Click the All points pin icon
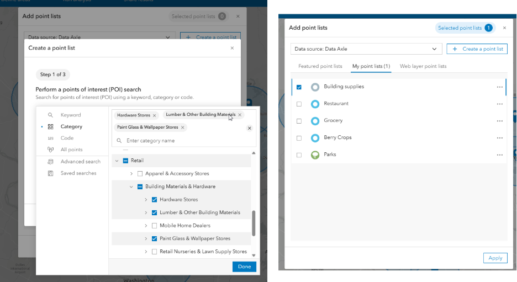The width and height of the screenshot is (517, 282). [x=50, y=150]
